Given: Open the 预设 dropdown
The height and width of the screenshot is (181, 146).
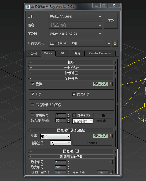Looking at the screenshot, I should (x=75, y=25).
